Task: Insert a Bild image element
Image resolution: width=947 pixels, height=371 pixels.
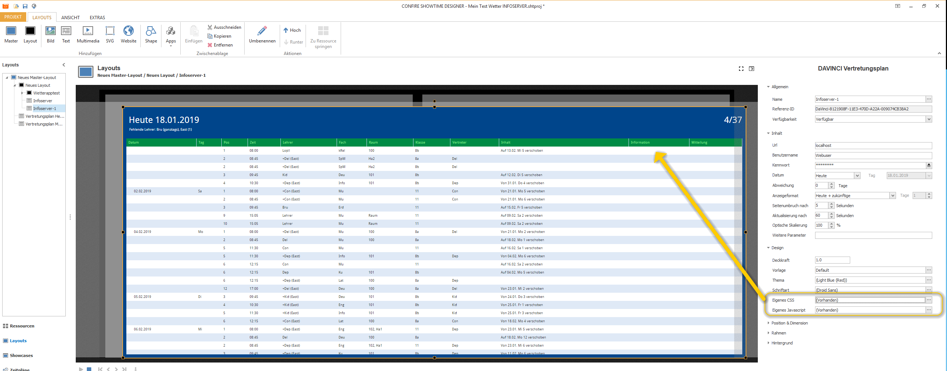Action: pyautogui.click(x=51, y=35)
